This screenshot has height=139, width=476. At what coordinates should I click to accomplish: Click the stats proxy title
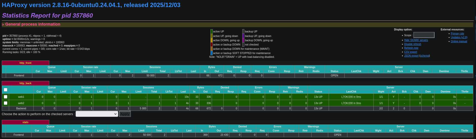pyautogui.click(x=26, y=122)
